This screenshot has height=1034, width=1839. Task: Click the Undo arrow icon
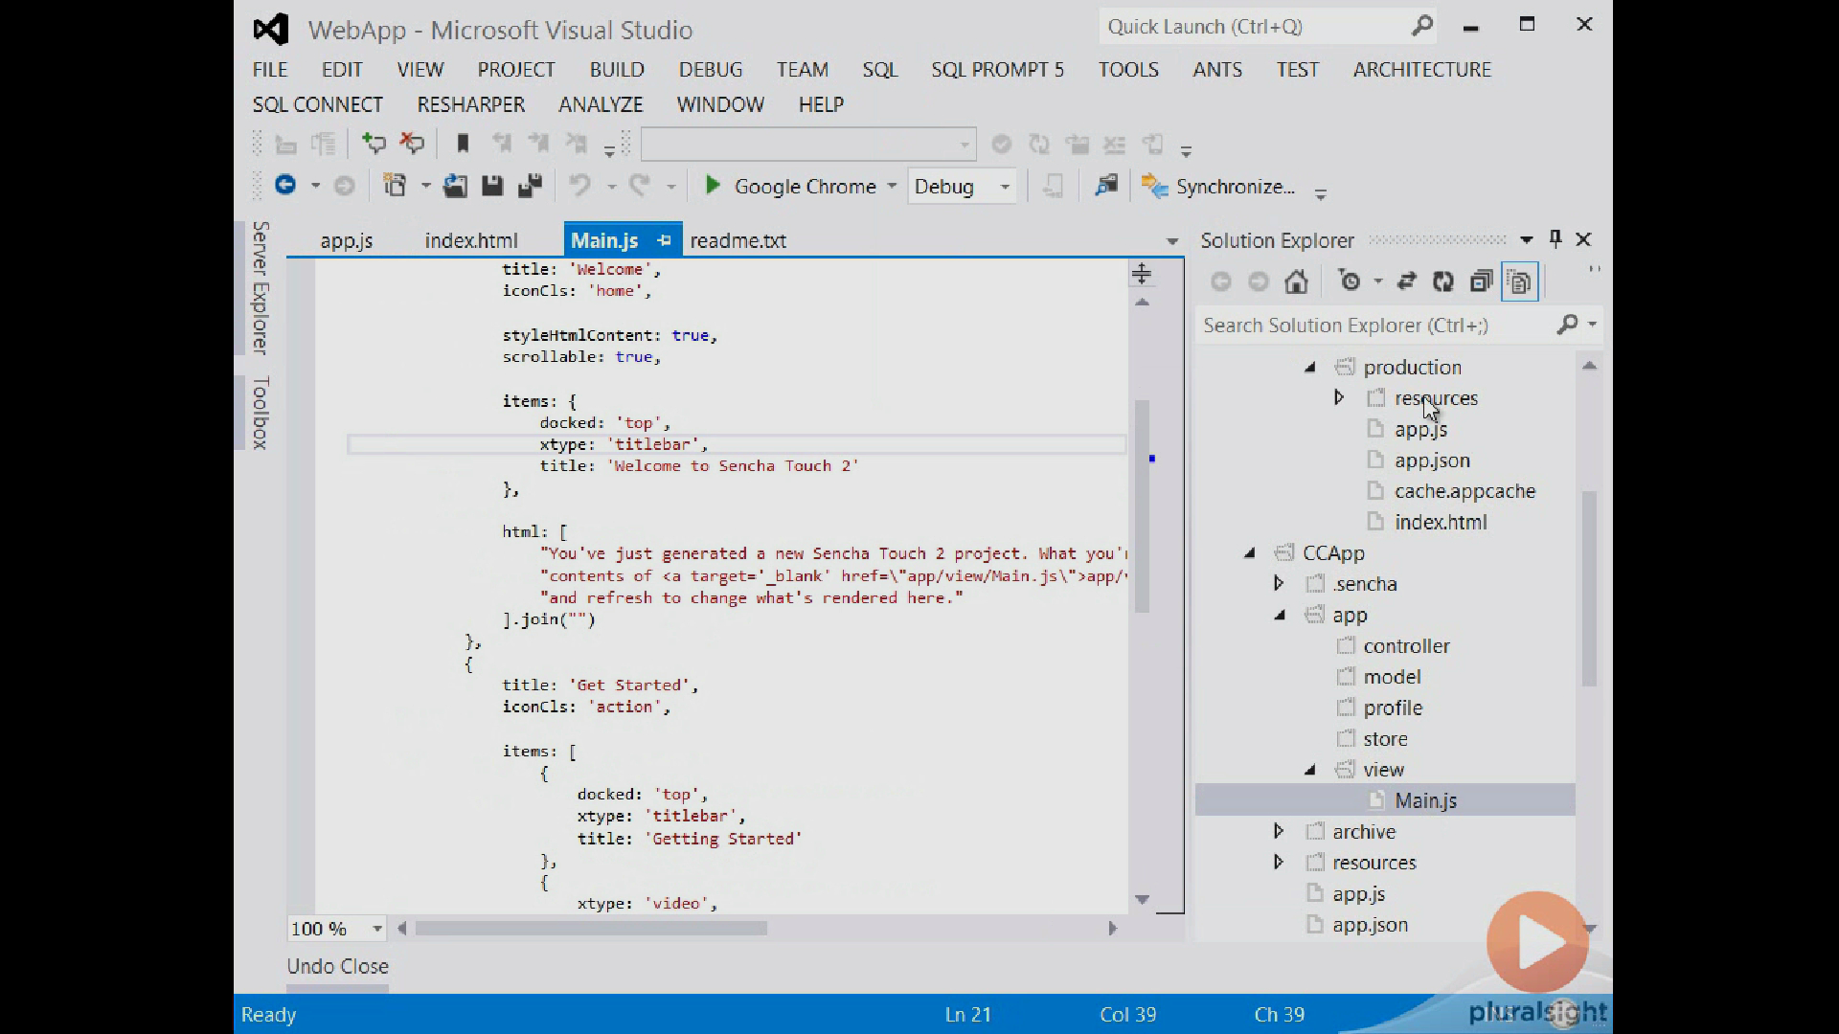pos(579,186)
